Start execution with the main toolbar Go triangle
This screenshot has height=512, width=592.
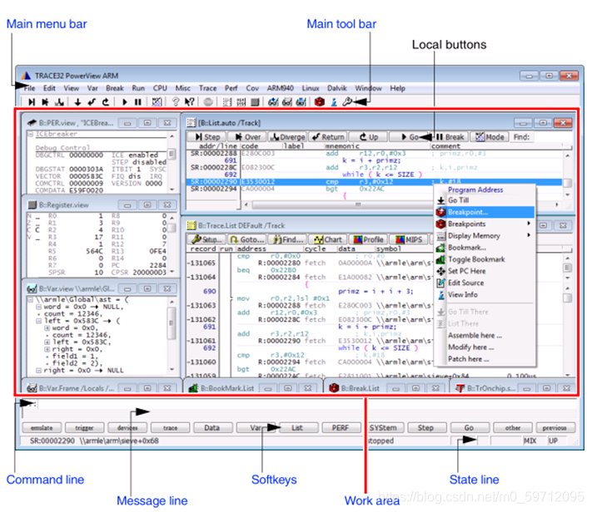click(x=125, y=101)
